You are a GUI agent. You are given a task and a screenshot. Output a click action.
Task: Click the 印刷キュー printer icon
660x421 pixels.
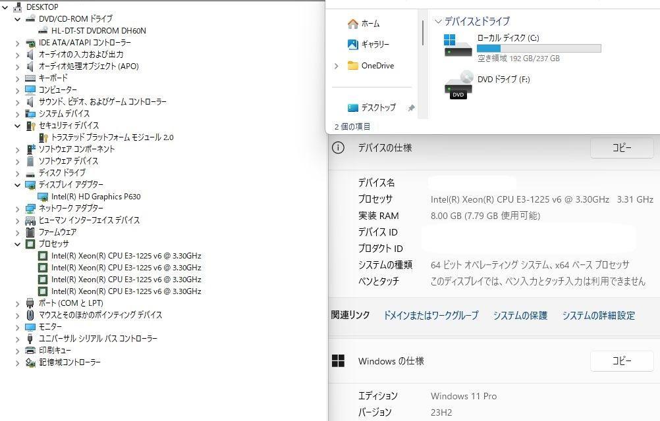(x=30, y=350)
